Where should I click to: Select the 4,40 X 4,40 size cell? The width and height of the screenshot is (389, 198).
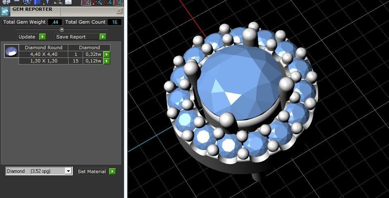pyautogui.click(x=44, y=54)
